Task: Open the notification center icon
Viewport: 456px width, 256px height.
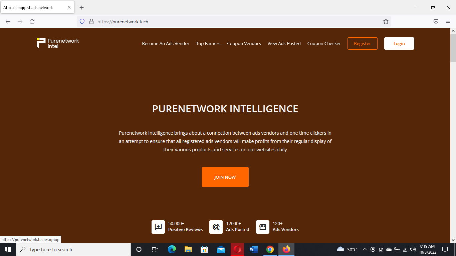Action: click(445, 249)
